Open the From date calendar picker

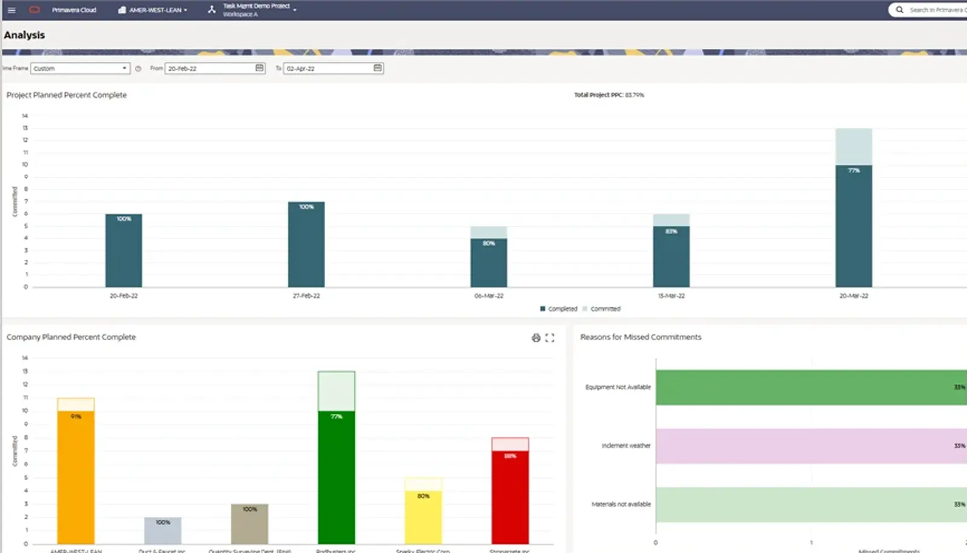click(x=259, y=68)
